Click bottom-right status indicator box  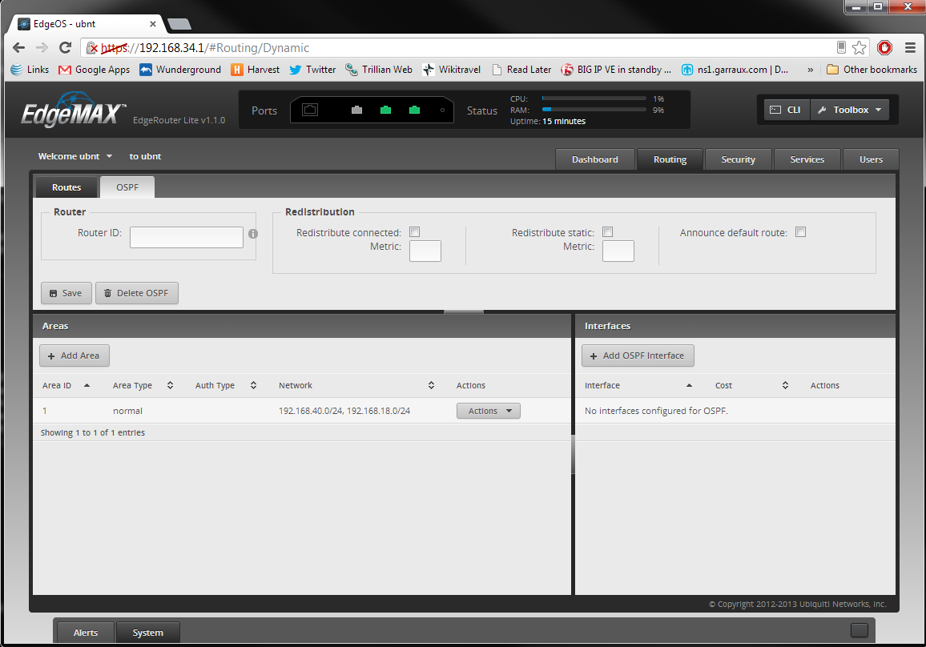click(x=859, y=630)
